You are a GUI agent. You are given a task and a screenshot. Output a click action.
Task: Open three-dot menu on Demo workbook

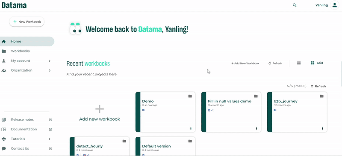191,129
